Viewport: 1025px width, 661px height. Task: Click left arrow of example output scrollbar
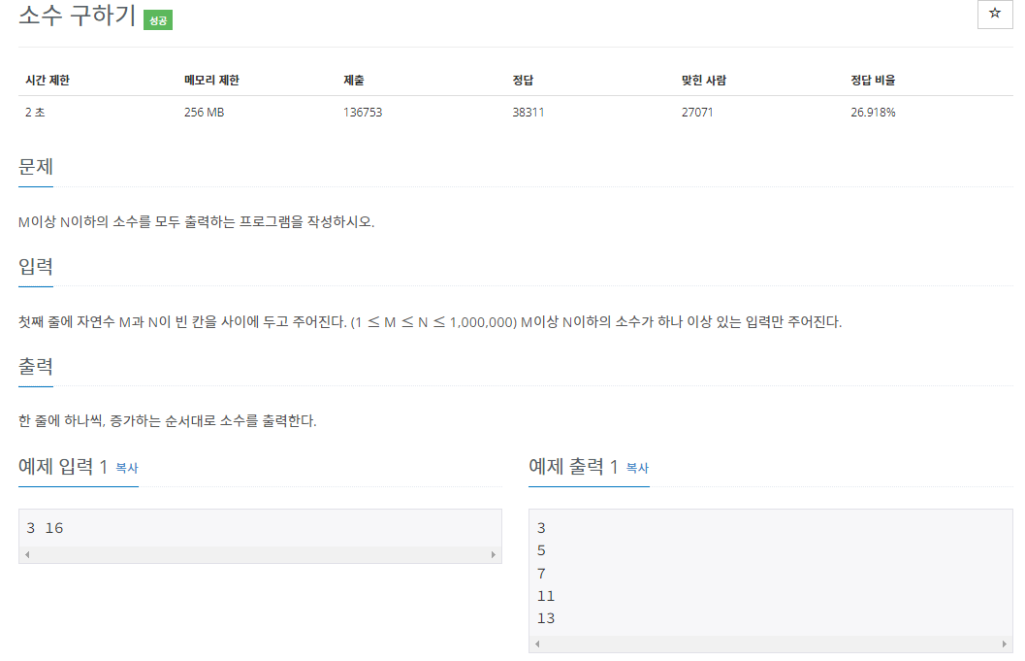[x=537, y=644]
